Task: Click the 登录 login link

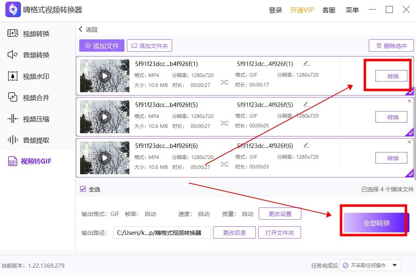Action: [275, 10]
